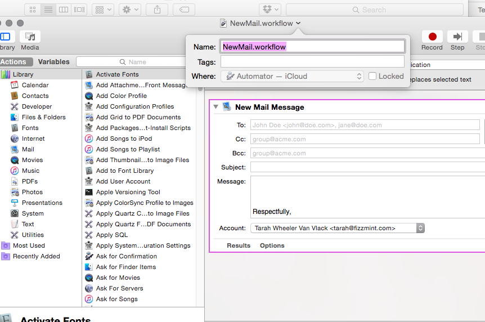Open Finder action gear menu
The width and height of the screenshot is (485, 322).
click(130, 10)
